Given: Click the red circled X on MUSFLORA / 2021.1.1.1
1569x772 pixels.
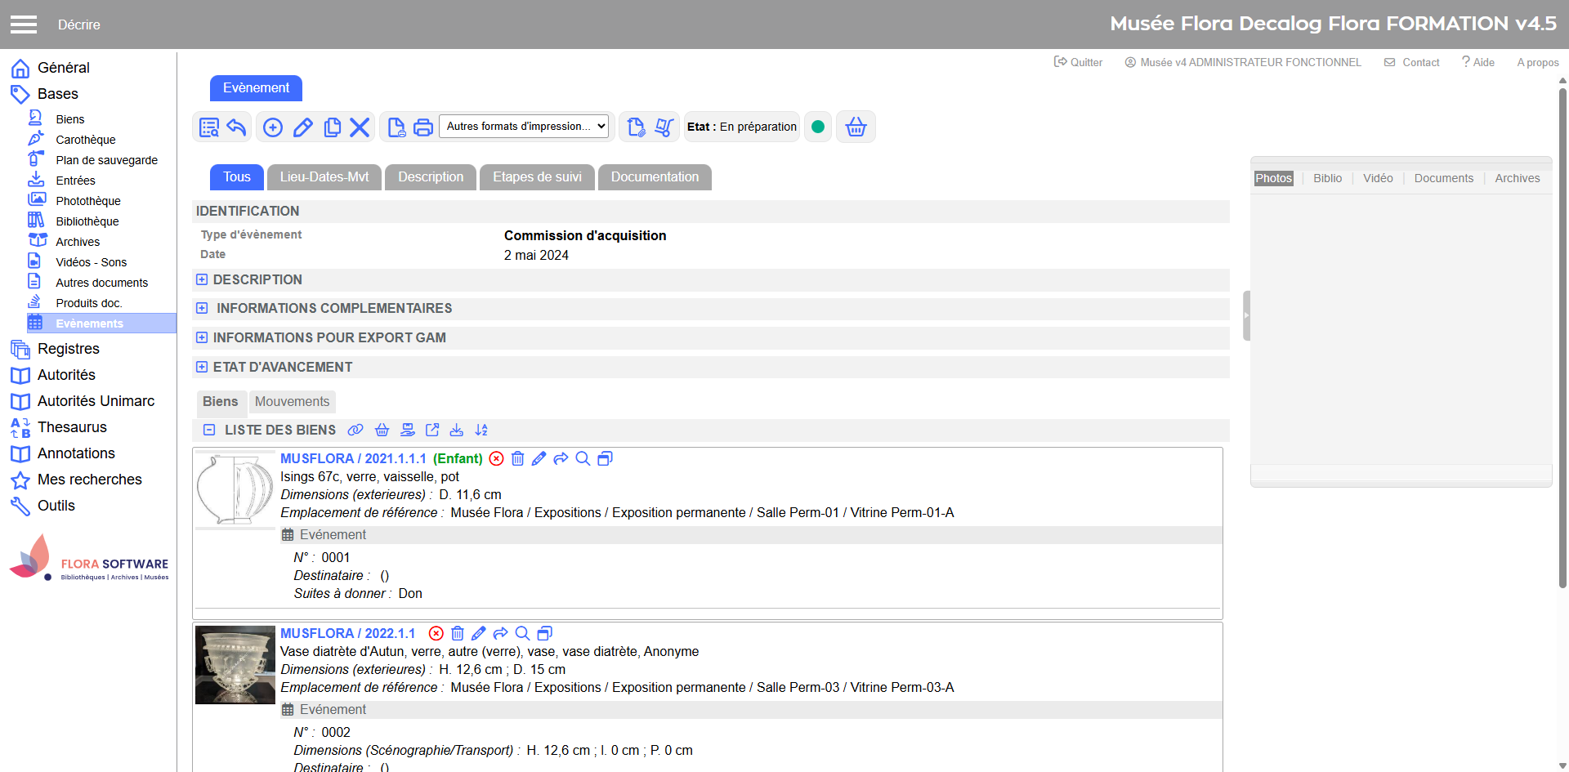Looking at the screenshot, I should point(496,459).
